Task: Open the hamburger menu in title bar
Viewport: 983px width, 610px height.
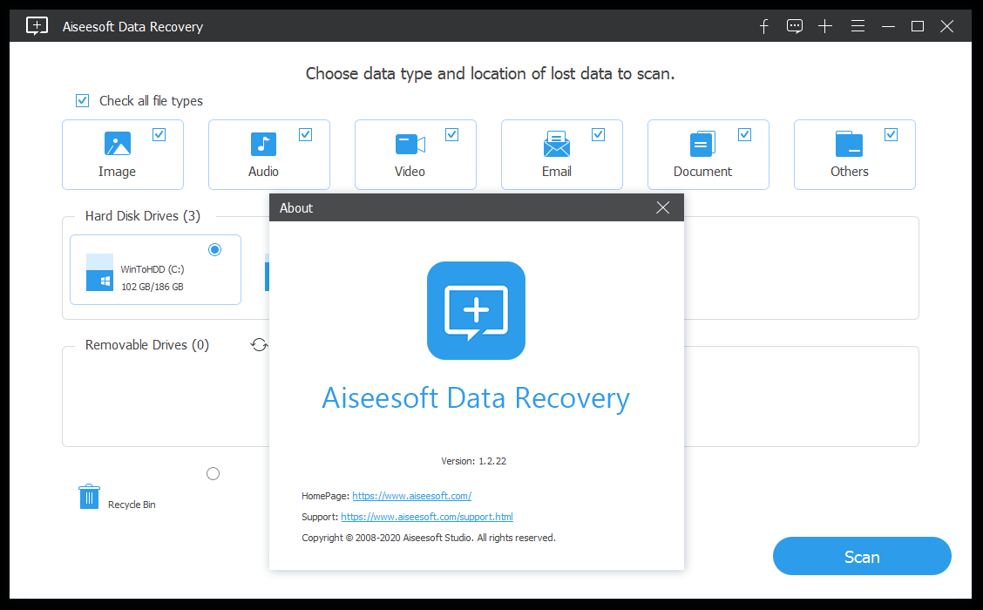Action: [x=858, y=26]
